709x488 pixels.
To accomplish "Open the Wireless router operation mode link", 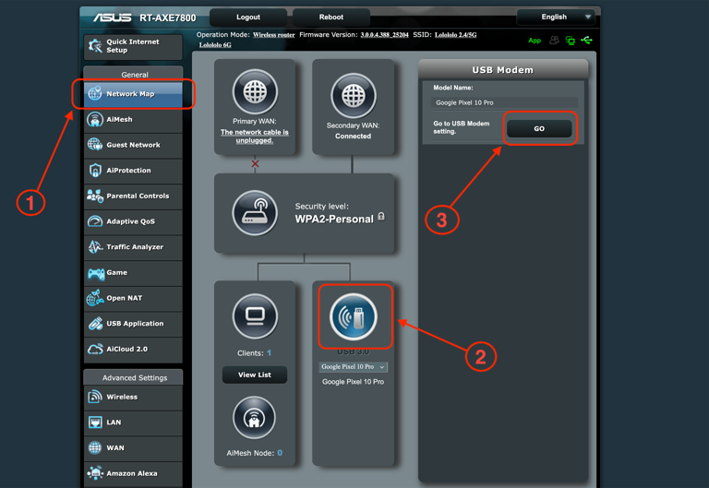I will tap(273, 35).
